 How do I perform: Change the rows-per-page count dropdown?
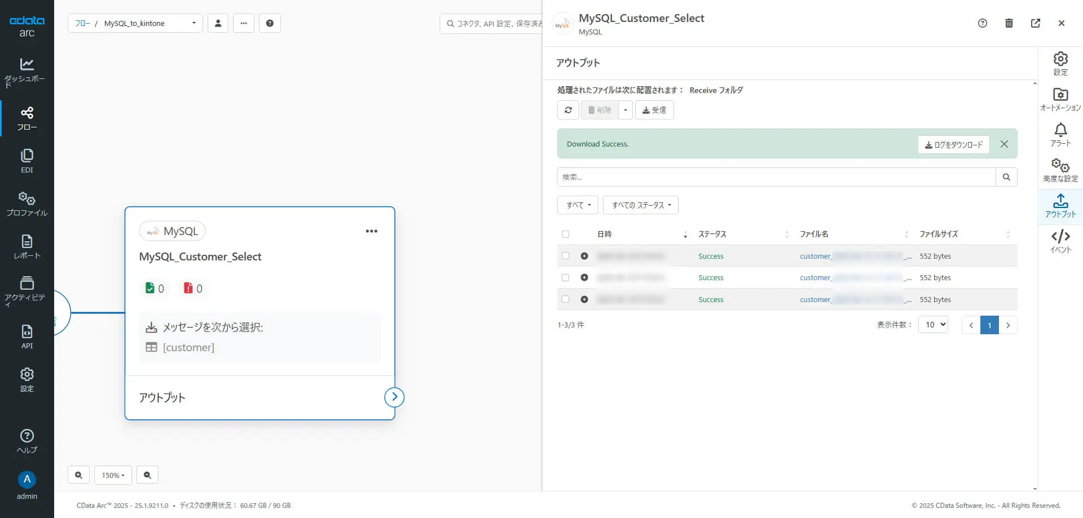click(933, 325)
